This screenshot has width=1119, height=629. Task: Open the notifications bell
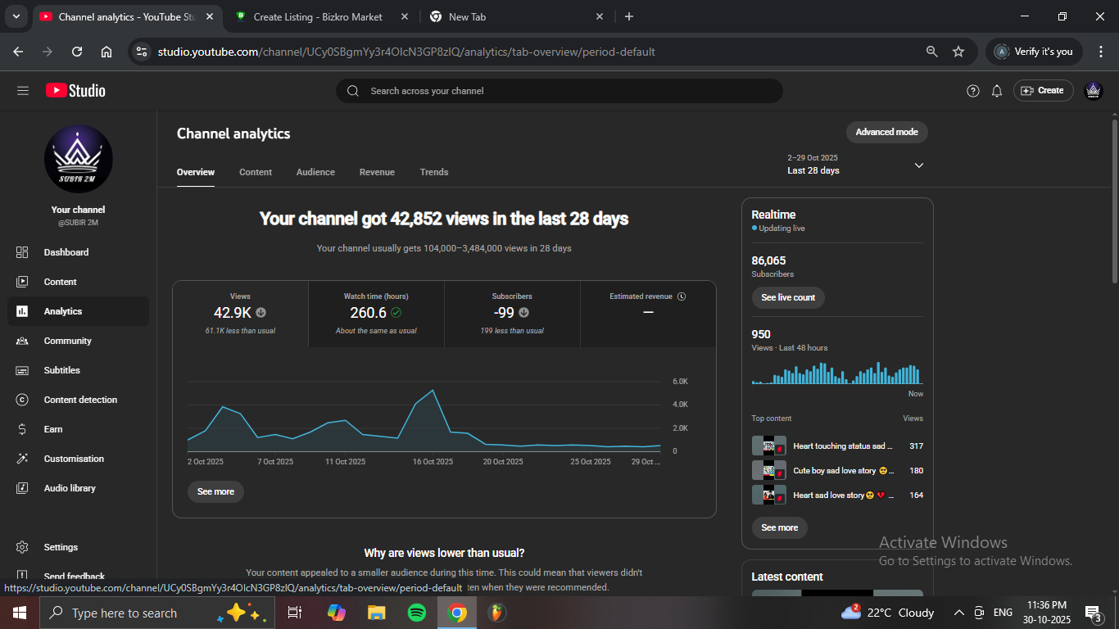[x=997, y=91]
